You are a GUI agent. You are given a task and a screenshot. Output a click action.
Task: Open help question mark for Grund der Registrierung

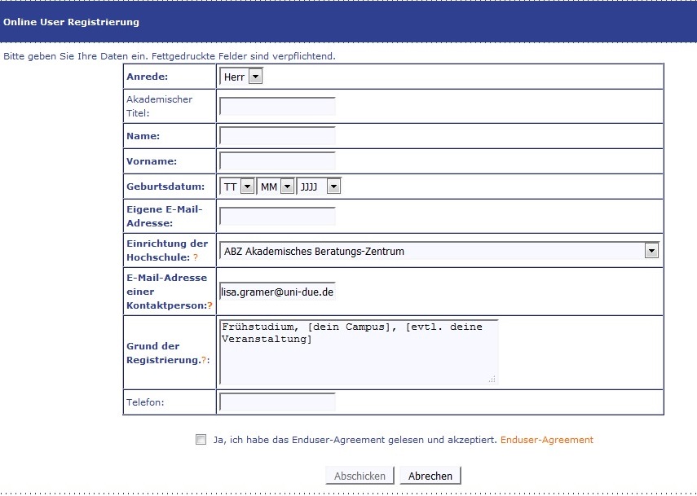pyautogui.click(x=203, y=359)
